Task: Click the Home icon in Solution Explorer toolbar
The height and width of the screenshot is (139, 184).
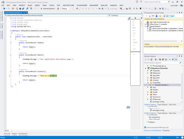Action: click(151, 59)
